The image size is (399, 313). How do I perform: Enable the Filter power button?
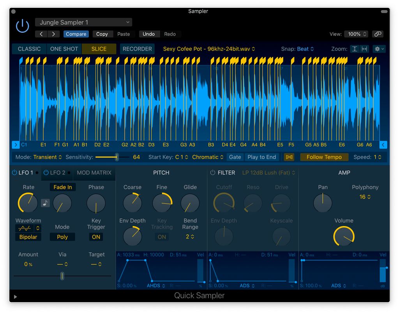(x=213, y=173)
